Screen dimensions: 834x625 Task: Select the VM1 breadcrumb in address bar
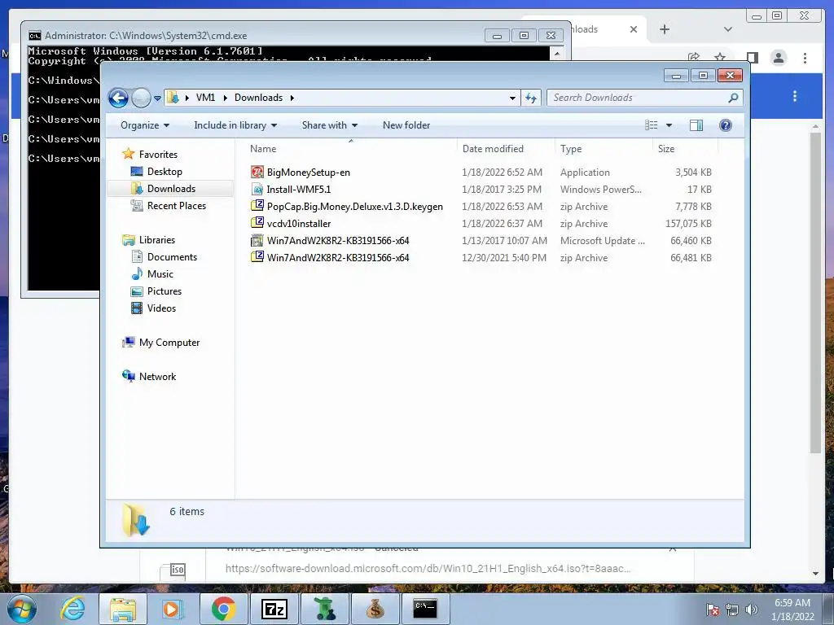click(205, 98)
